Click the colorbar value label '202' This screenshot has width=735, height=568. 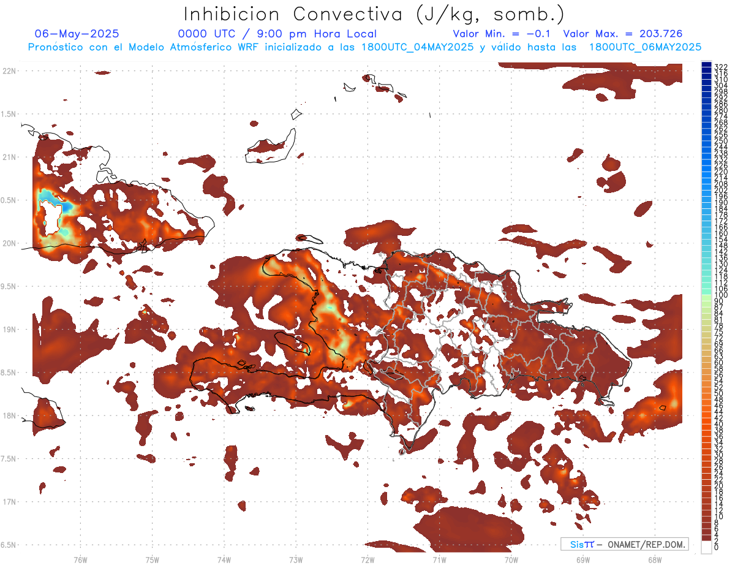[x=721, y=190]
